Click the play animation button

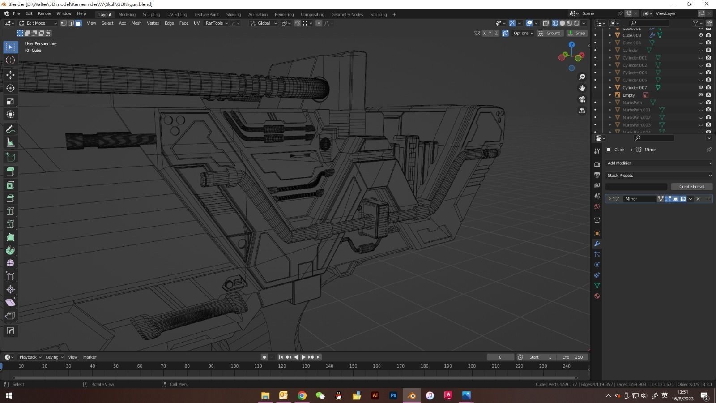303,357
